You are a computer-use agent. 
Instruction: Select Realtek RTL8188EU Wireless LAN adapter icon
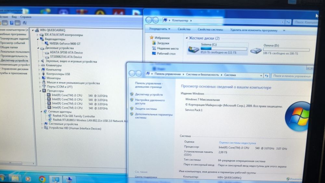50,120
